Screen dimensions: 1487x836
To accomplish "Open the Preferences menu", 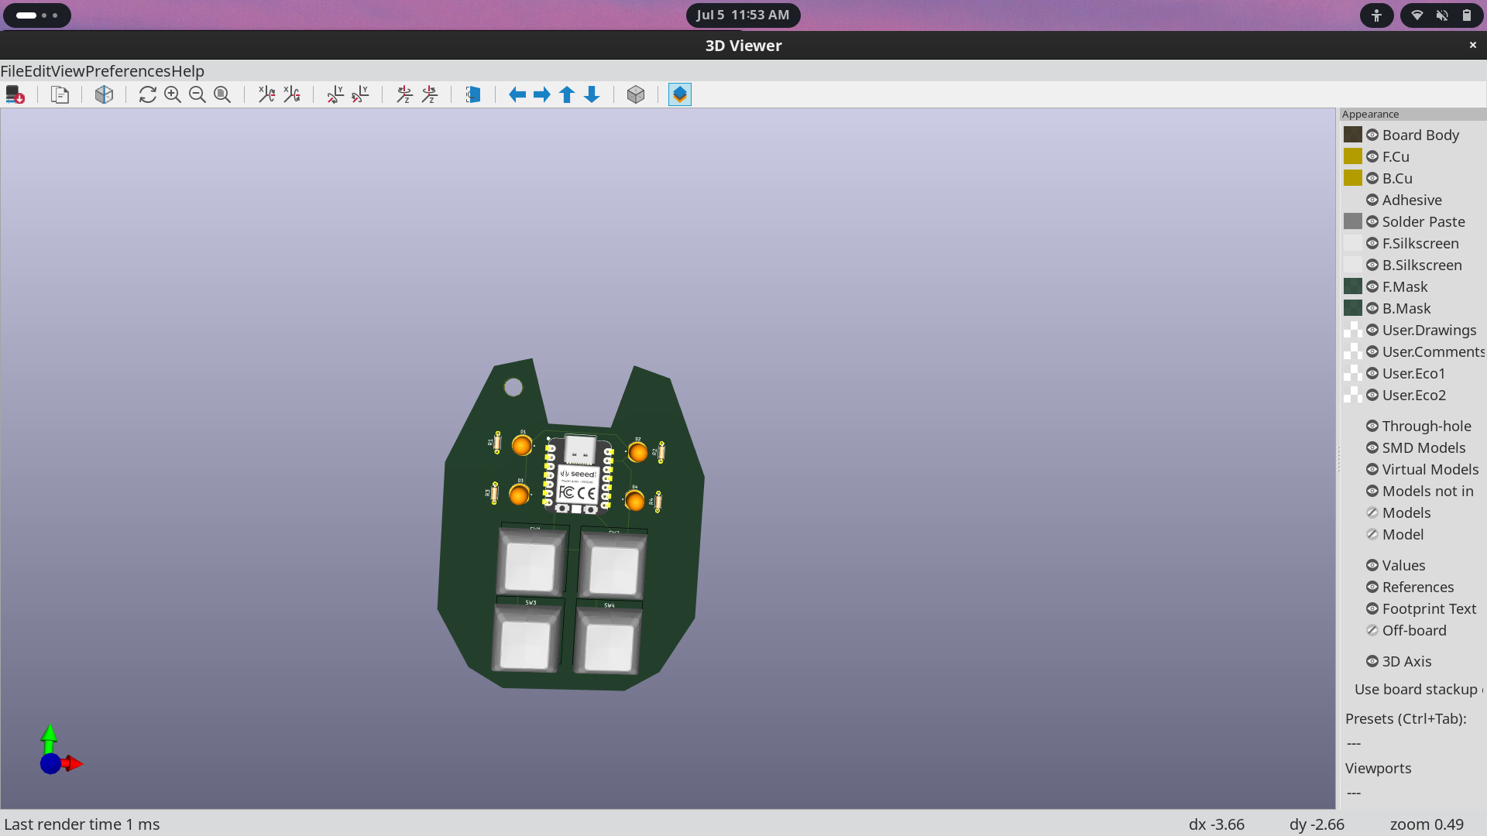I will click(x=128, y=71).
